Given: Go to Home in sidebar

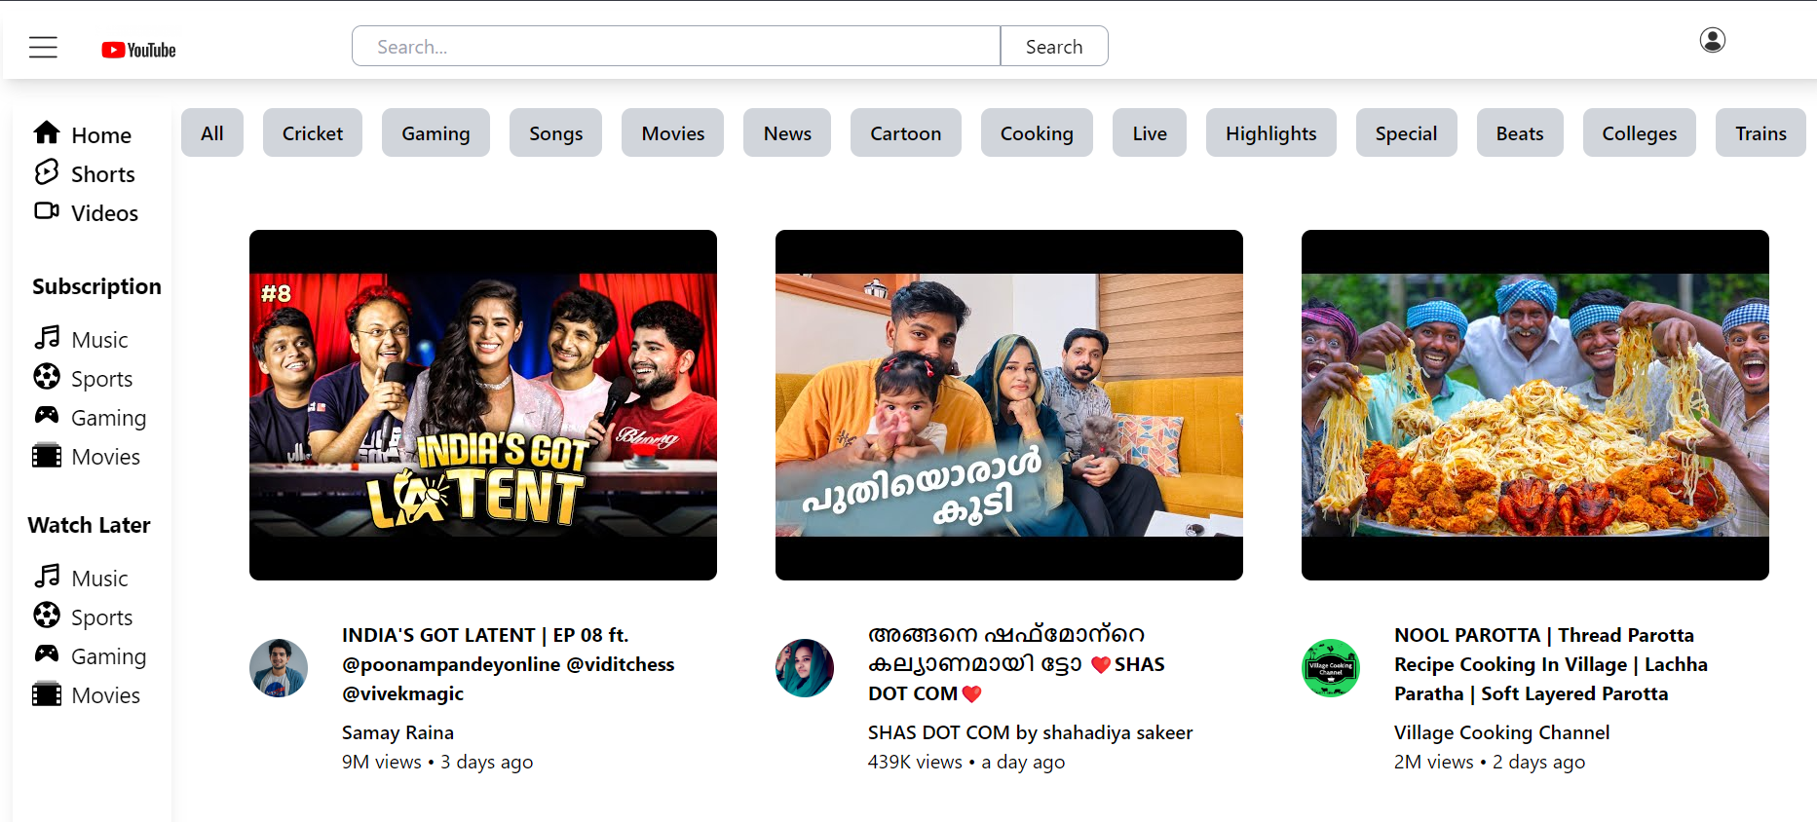Looking at the screenshot, I should (101, 135).
